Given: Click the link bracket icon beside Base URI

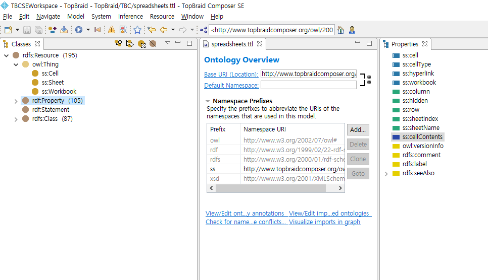Looking at the screenshot, I should pos(363,80).
